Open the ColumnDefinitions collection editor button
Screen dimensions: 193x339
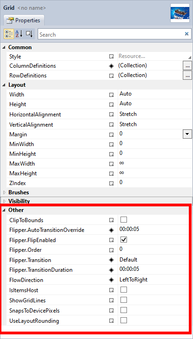[187, 66]
